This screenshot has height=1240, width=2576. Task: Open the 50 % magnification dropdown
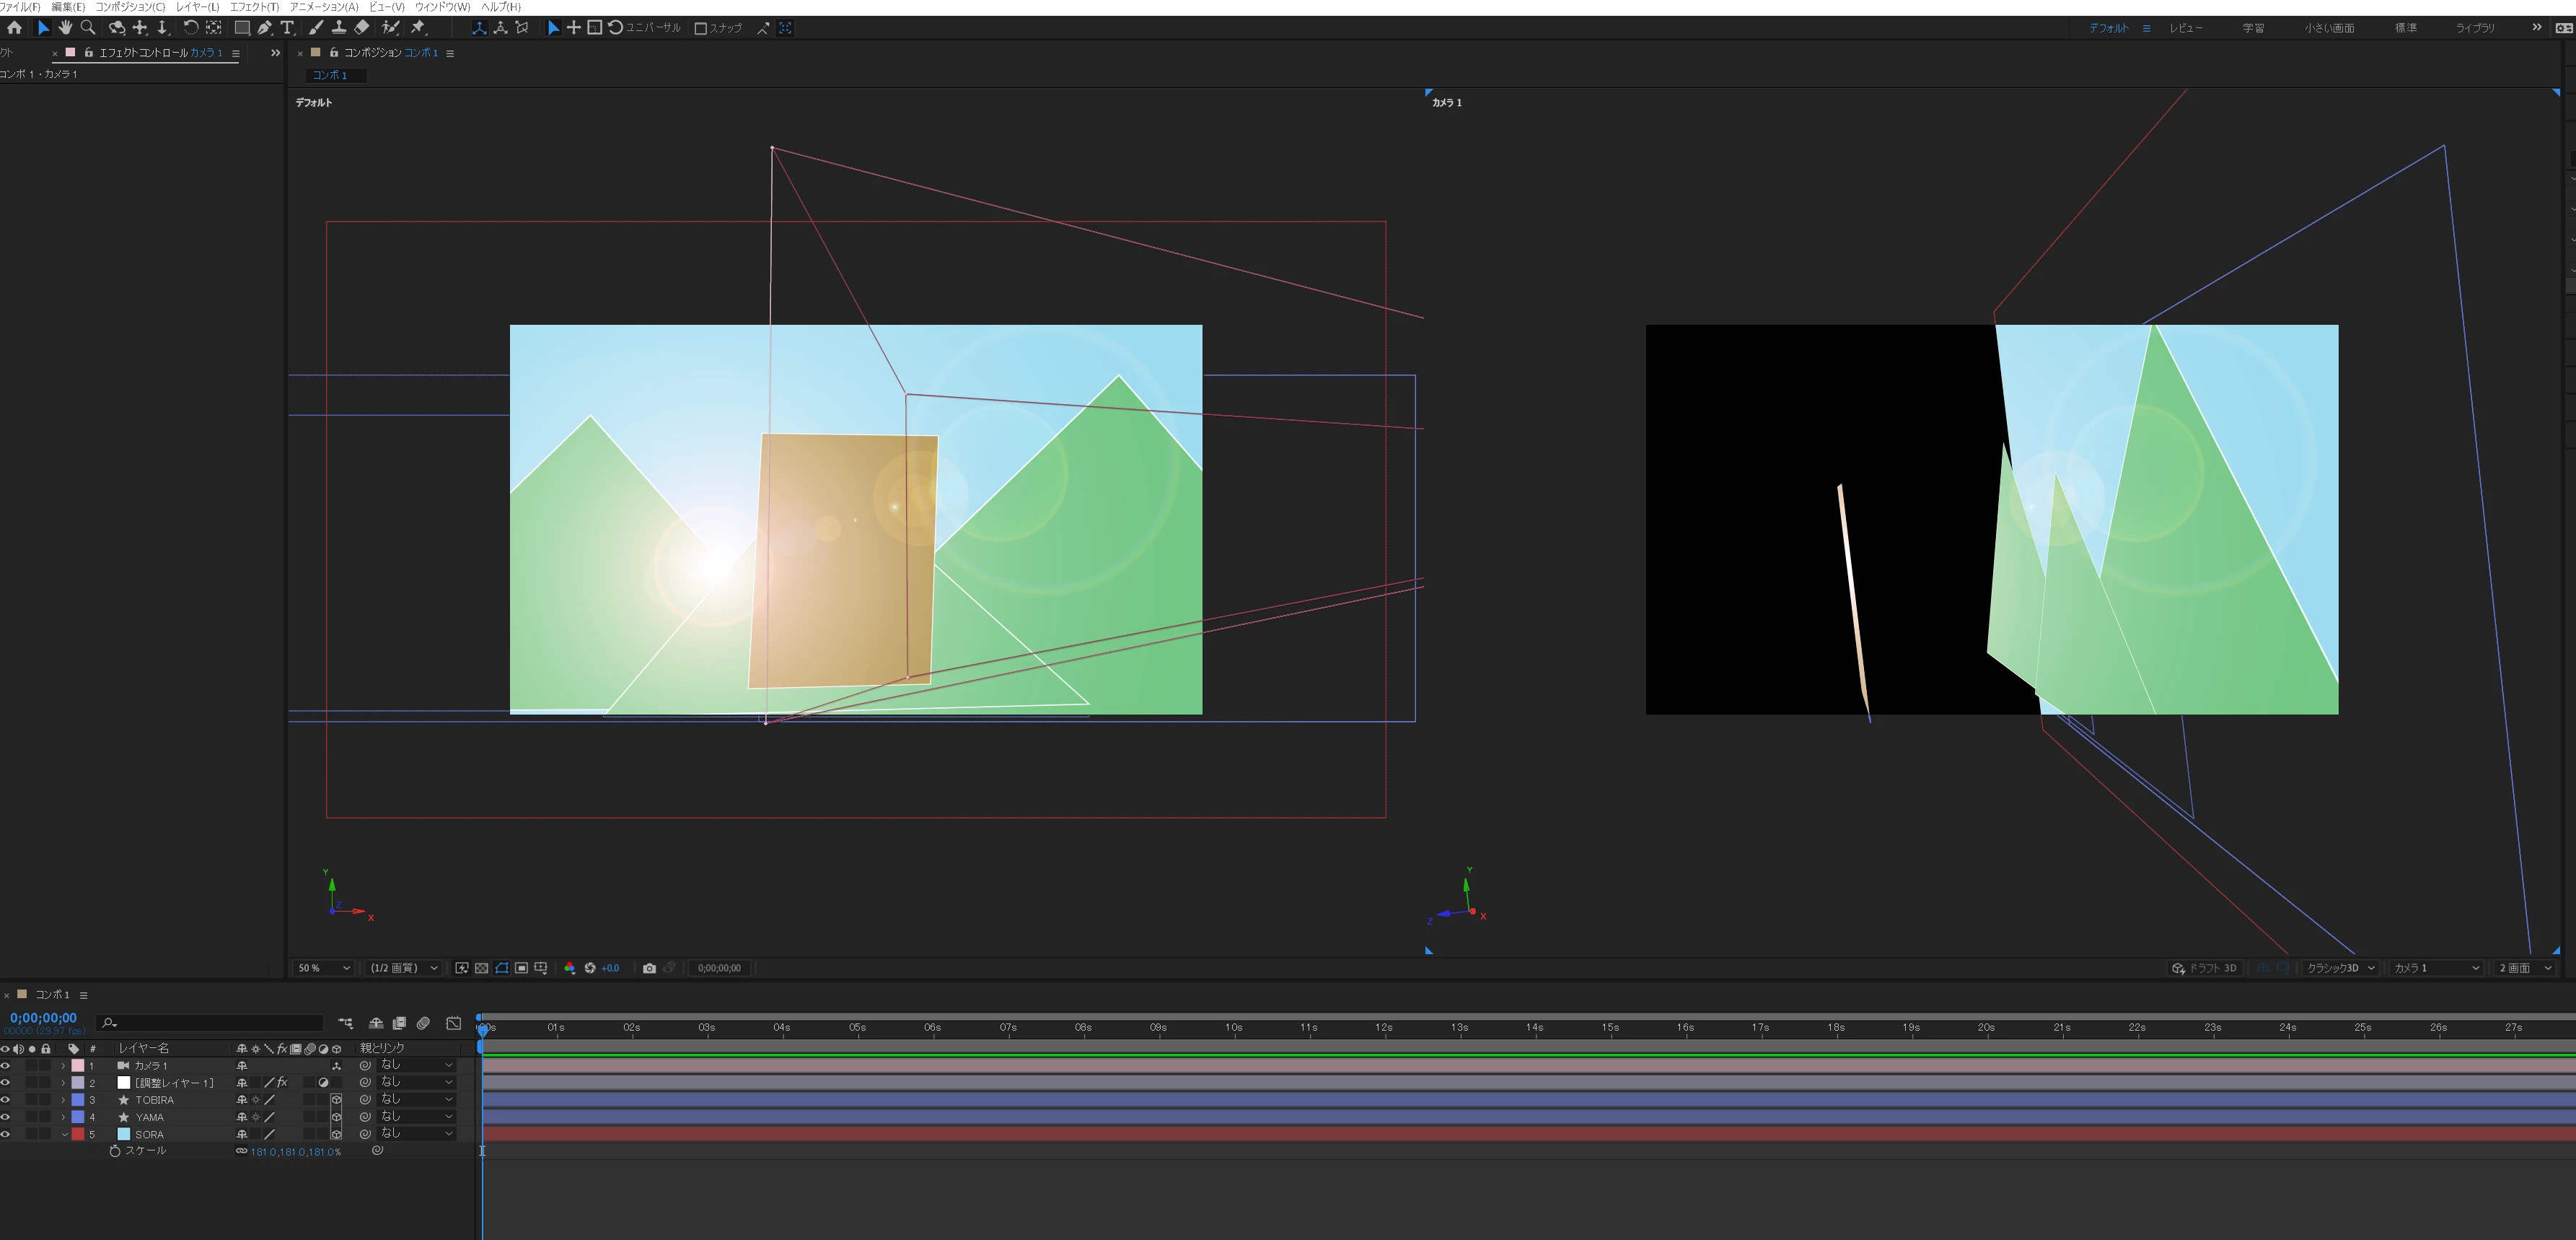(324, 968)
